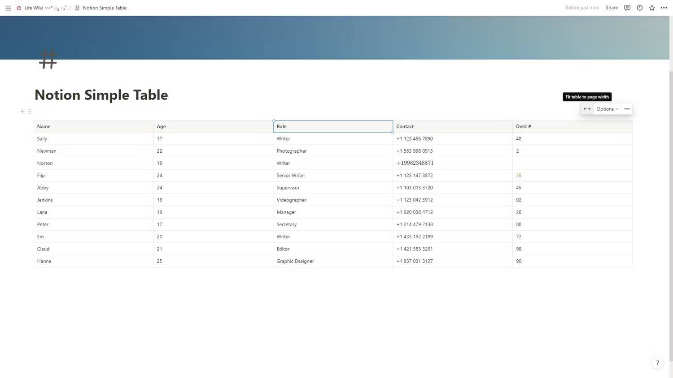Open the page comments icon

point(627,8)
